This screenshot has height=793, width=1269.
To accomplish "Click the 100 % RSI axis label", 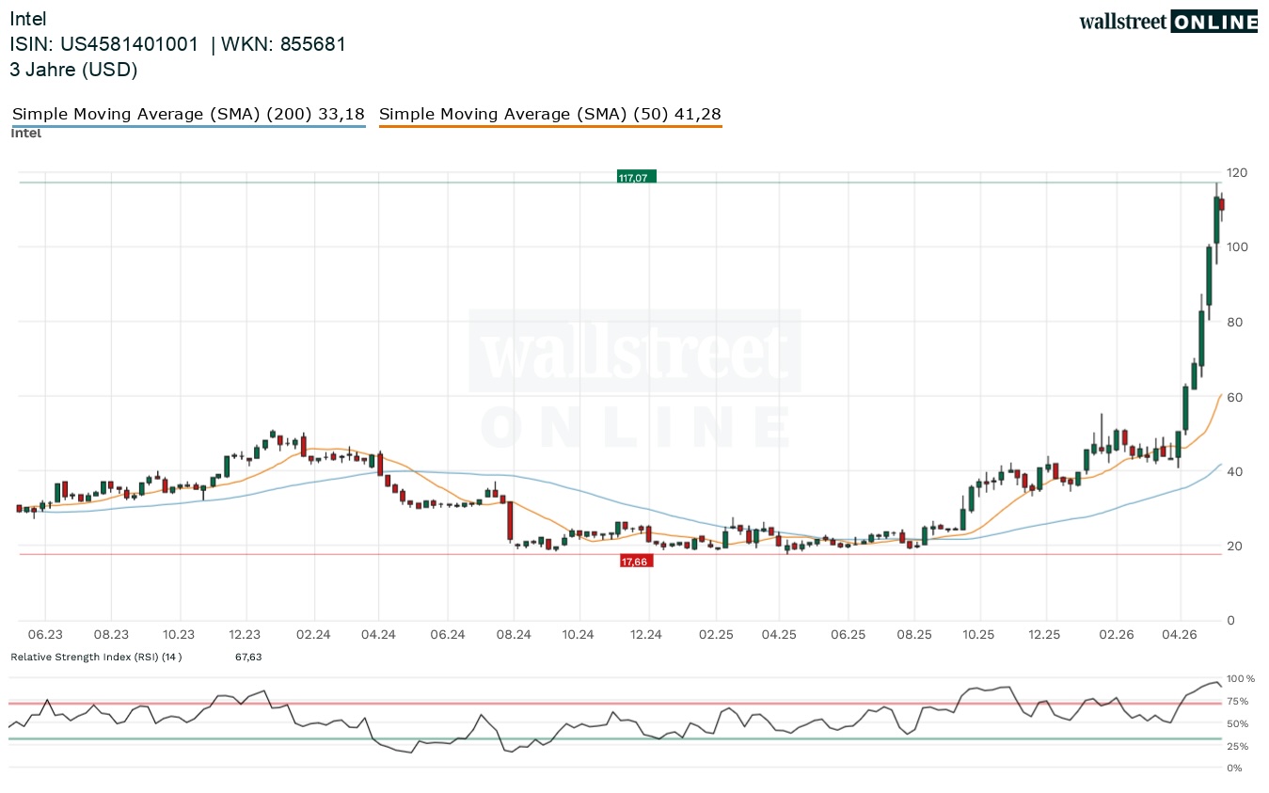I will 1241,679.
